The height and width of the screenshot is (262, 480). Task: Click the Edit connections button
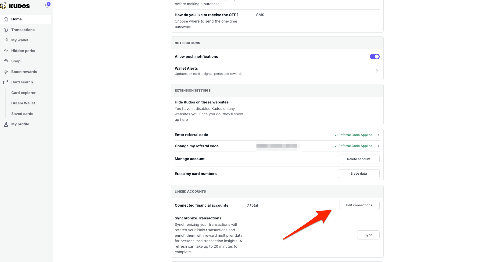(359, 205)
